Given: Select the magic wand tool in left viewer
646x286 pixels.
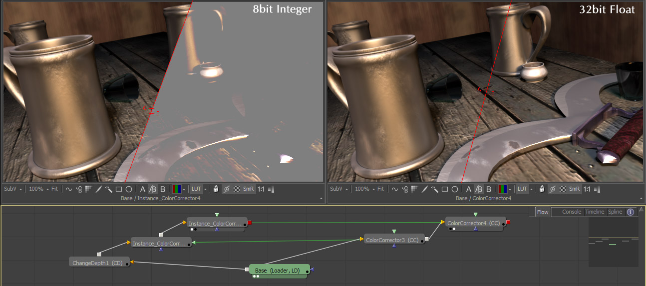Looking at the screenshot, I should click(x=108, y=189).
